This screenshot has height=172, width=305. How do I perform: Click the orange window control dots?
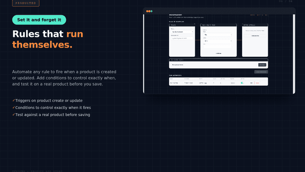(148, 11)
